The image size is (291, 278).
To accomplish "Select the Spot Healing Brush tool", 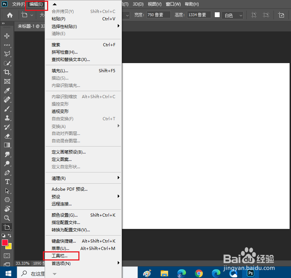I will (7, 100).
